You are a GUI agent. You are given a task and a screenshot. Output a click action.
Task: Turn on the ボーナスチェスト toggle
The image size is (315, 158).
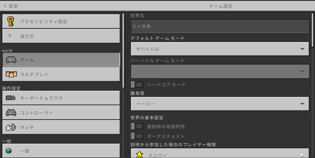[137, 136]
